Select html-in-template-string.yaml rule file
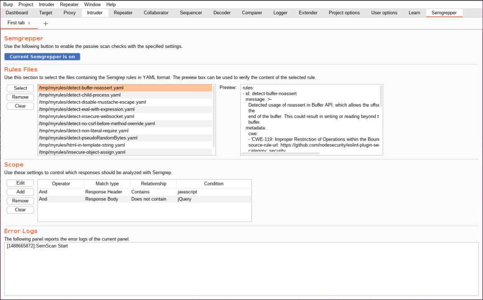The image size is (483, 300). [125, 145]
